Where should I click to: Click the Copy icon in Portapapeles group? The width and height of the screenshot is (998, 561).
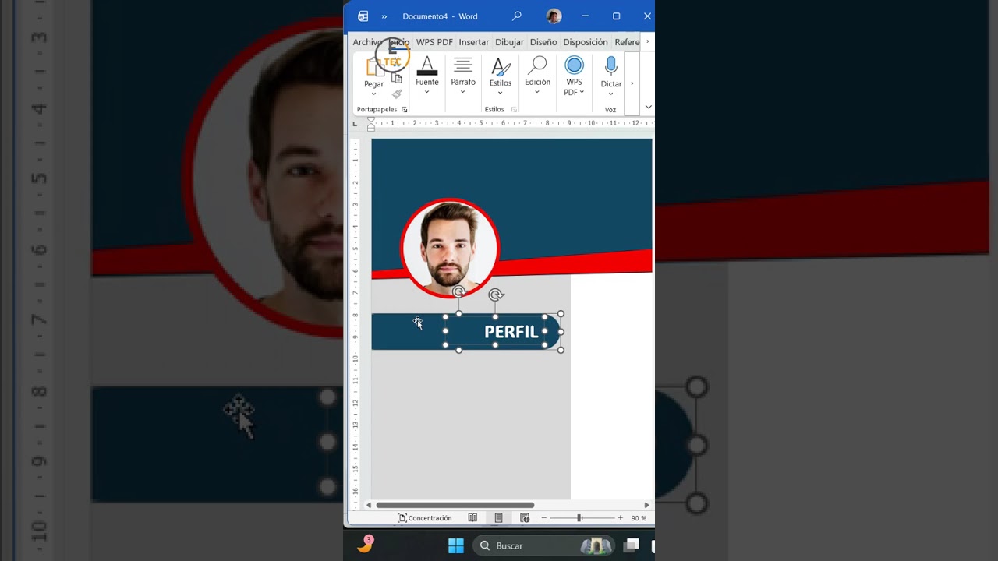pyautogui.click(x=397, y=79)
